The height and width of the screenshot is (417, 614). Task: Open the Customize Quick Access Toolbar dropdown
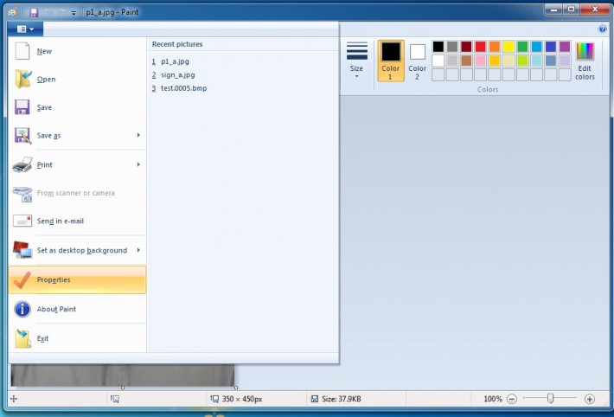[74, 12]
